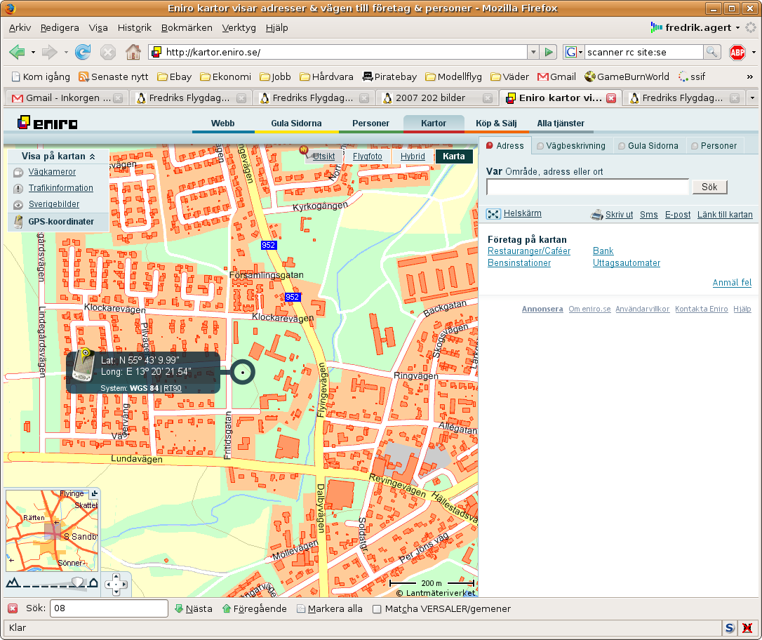Click the stop loading icon
Viewport: 762px width, 640px height.
108,52
